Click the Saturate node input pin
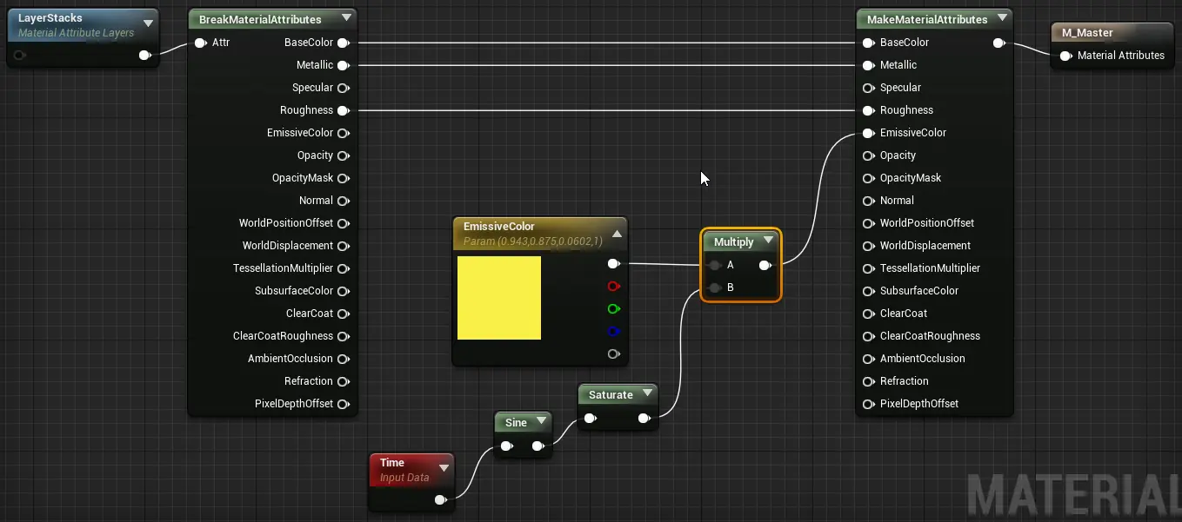 pyautogui.click(x=591, y=419)
